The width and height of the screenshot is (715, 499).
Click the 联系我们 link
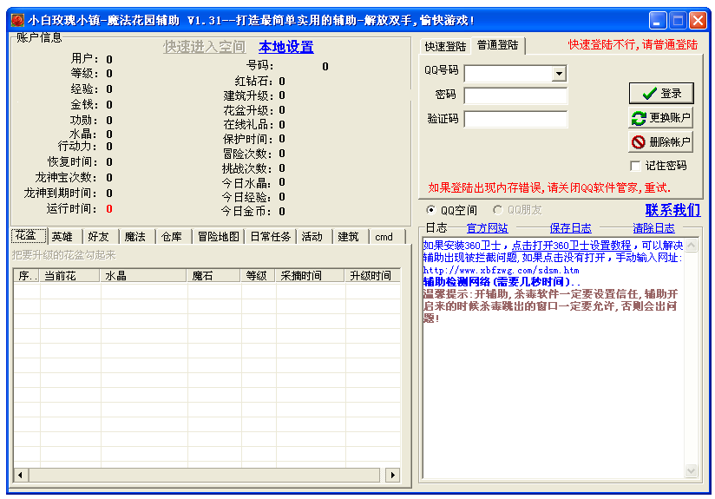pyautogui.click(x=672, y=210)
